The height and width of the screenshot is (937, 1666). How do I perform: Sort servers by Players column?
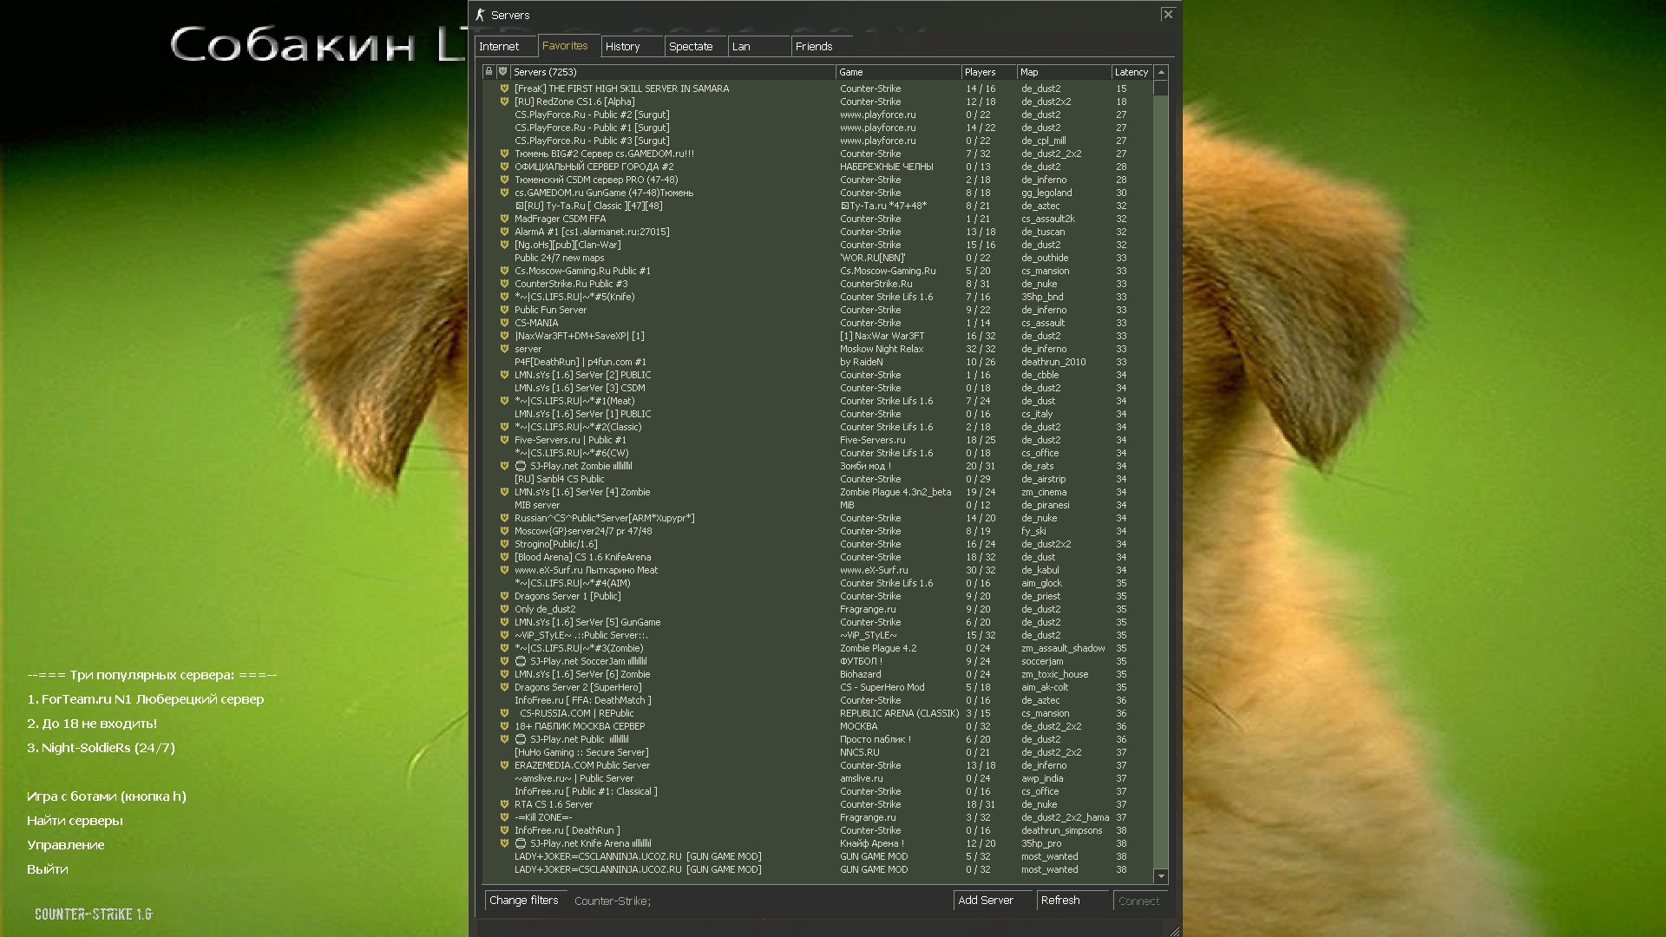[989, 72]
